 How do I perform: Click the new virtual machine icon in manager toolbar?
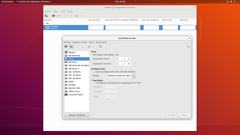tap(46, 16)
